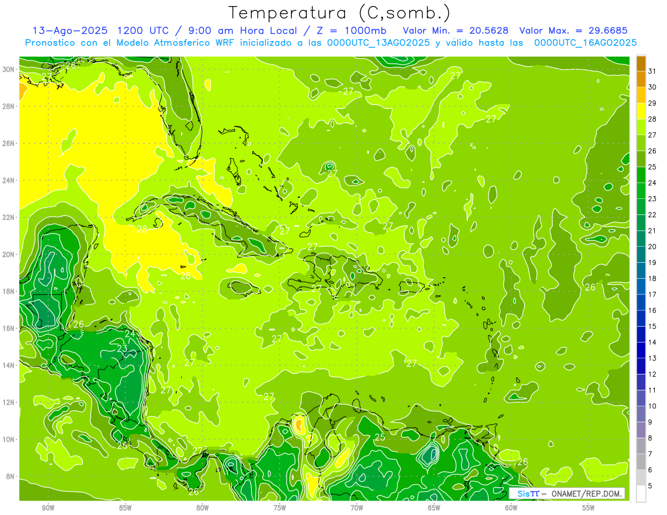Pick the legend color between 26 and 27

[x=641, y=143]
